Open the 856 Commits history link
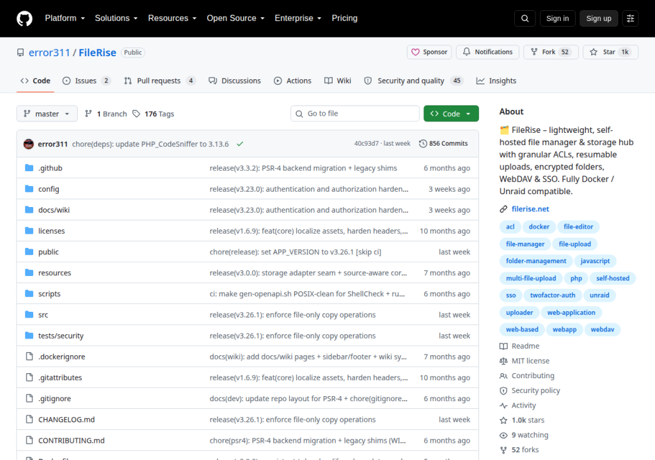The width and height of the screenshot is (655, 460). (x=443, y=144)
